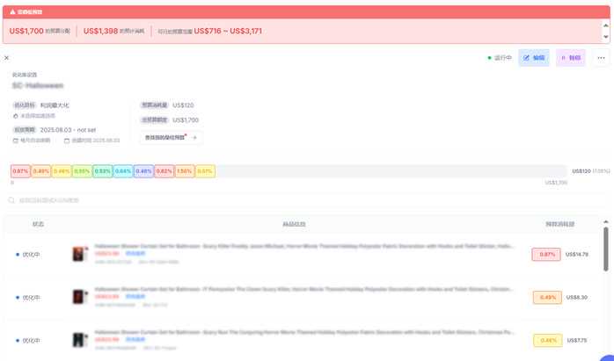Select the red 0.87% segment in distribution bar
This screenshot has width=614, height=361.
click(x=20, y=171)
